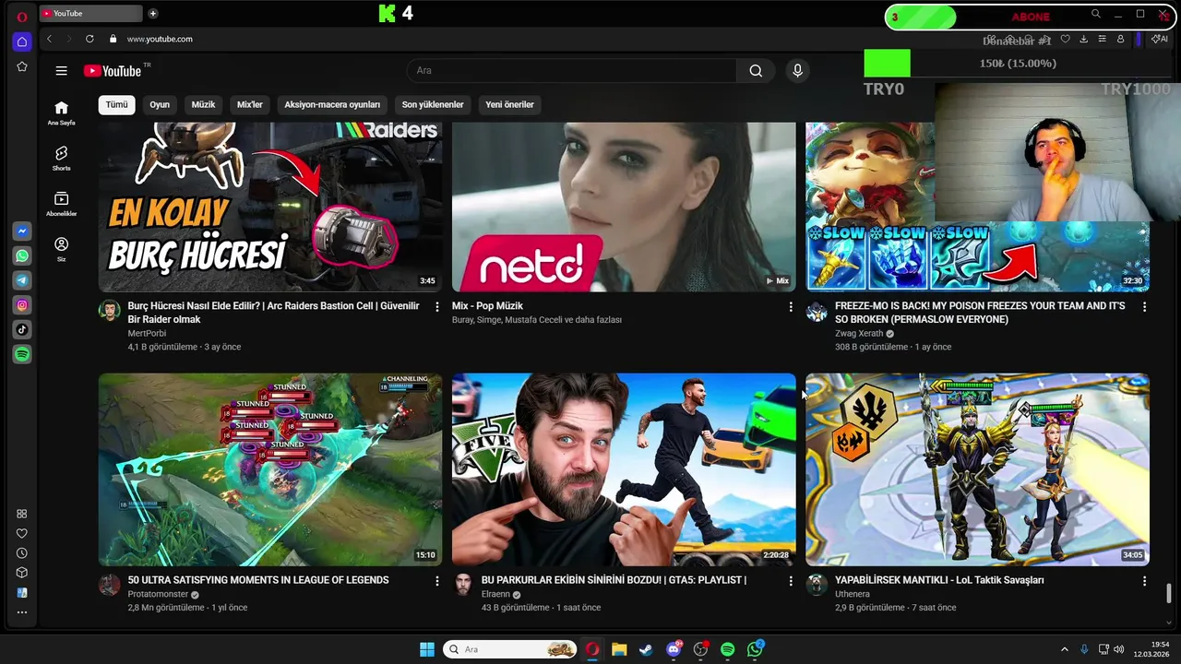1181x664 pixels.
Task: Open a new tab with the plus button
Action: point(153,13)
